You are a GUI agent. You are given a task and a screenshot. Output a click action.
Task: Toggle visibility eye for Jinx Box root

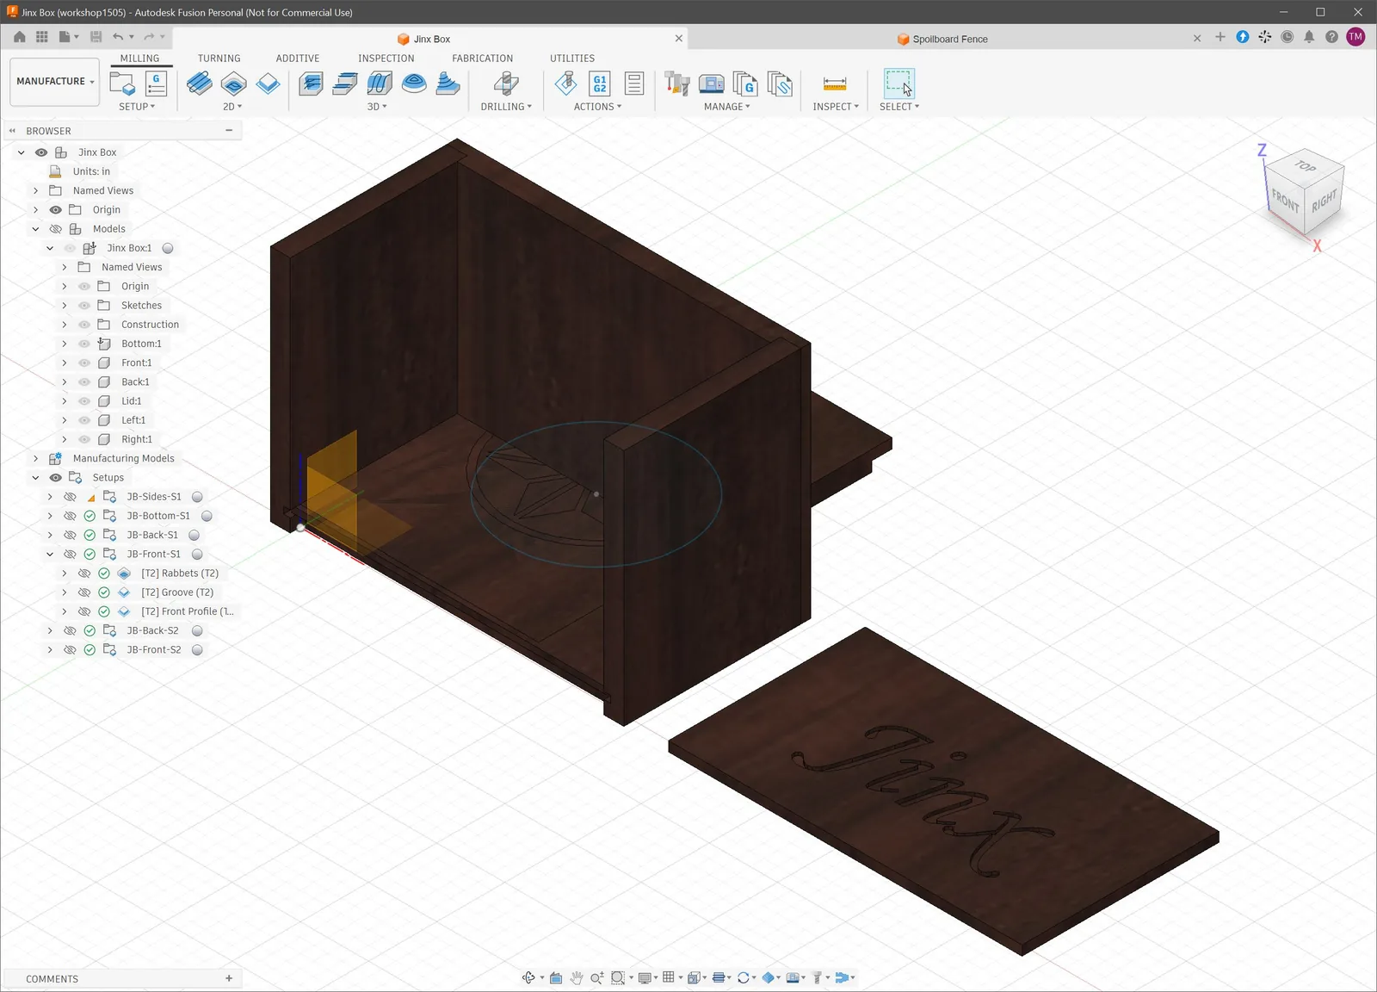[41, 152]
